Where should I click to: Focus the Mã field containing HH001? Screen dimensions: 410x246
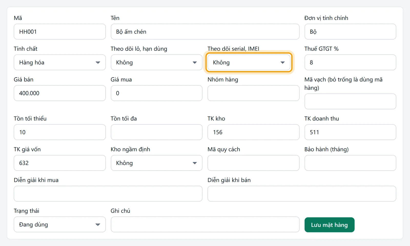coord(60,32)
